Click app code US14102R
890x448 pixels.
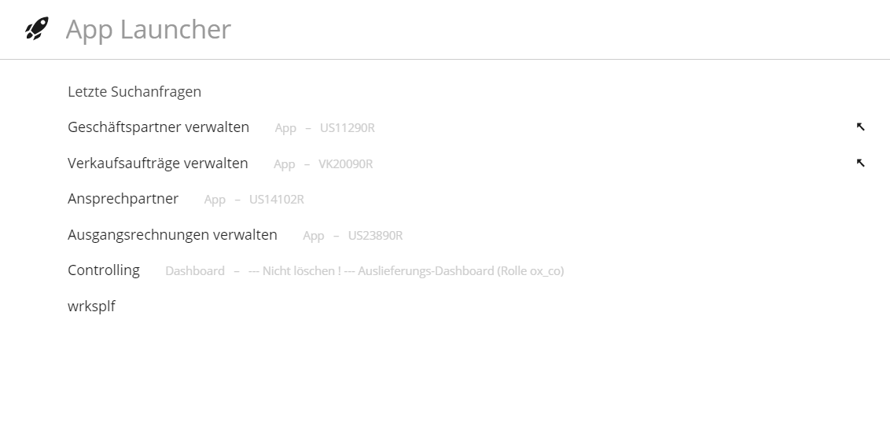(x=277, y=200)
